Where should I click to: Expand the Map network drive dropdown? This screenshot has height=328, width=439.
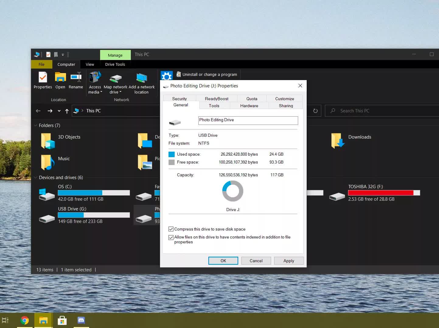tap(115, 92)
